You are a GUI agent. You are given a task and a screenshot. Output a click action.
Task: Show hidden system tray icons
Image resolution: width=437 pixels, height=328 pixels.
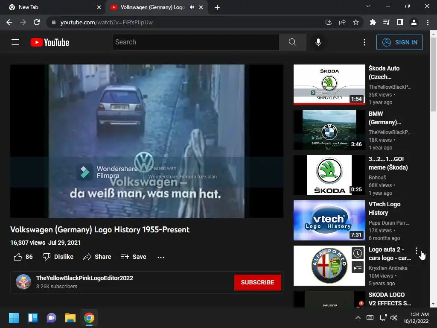358,318
